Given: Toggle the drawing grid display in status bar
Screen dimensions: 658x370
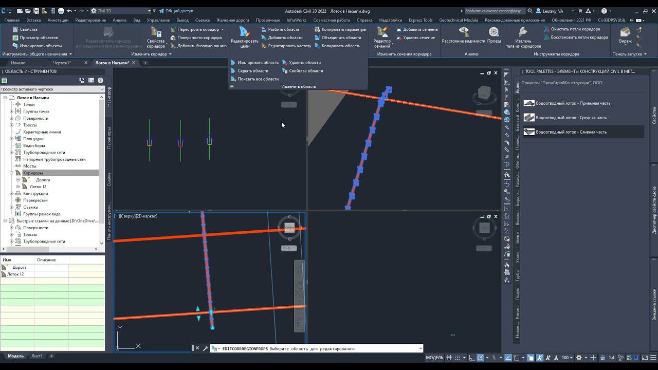Looking at the screenshot, I should click(449, 358).
